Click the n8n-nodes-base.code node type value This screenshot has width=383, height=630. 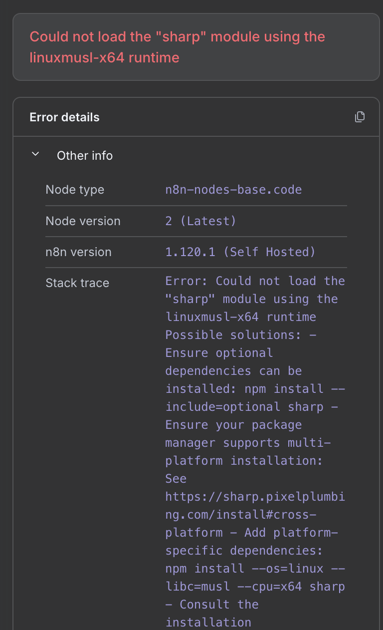[233, 190]
